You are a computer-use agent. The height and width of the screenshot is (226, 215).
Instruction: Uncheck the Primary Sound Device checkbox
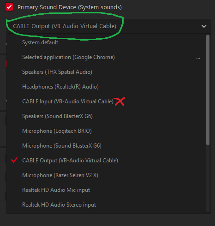pyautogui.click(x=9, y=7)
